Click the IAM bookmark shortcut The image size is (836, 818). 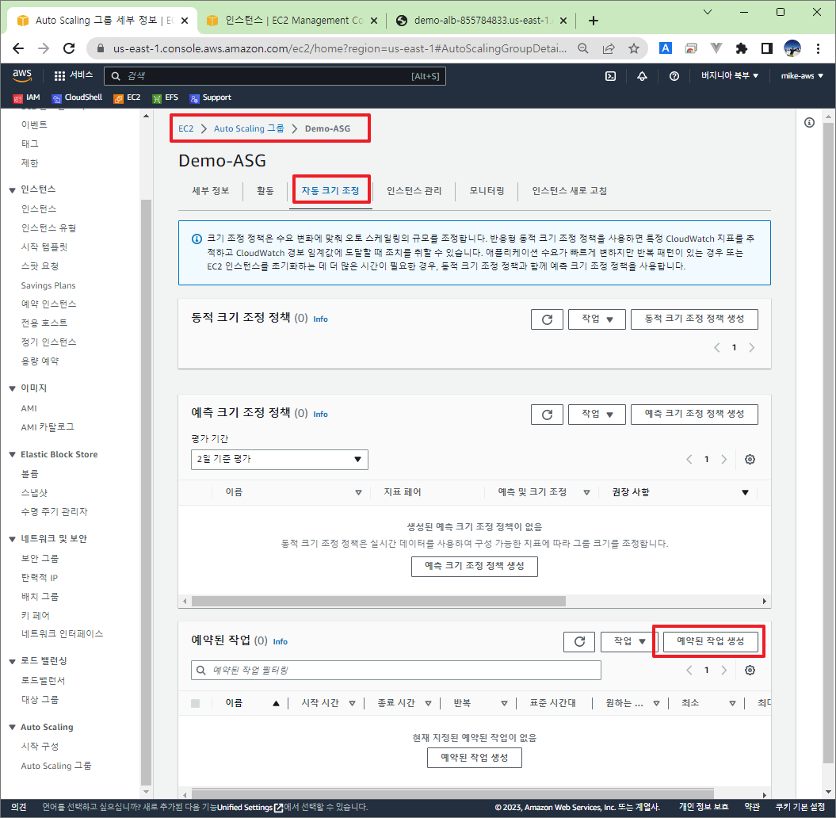click(x=27, y=97)
